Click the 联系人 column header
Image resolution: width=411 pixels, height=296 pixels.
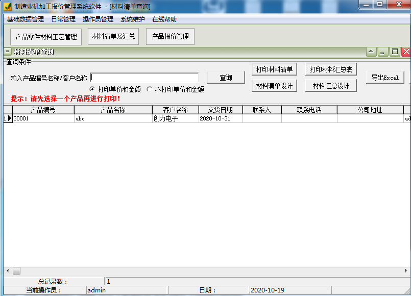(x=262, y=110)
